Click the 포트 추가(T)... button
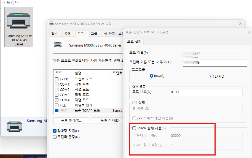252x158 pixels. (71, 121)
